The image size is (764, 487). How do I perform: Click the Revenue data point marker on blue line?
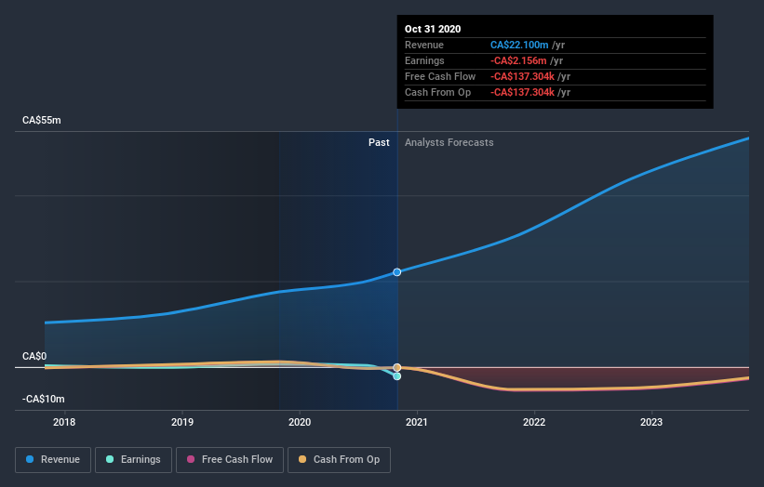tap(397, 272)
